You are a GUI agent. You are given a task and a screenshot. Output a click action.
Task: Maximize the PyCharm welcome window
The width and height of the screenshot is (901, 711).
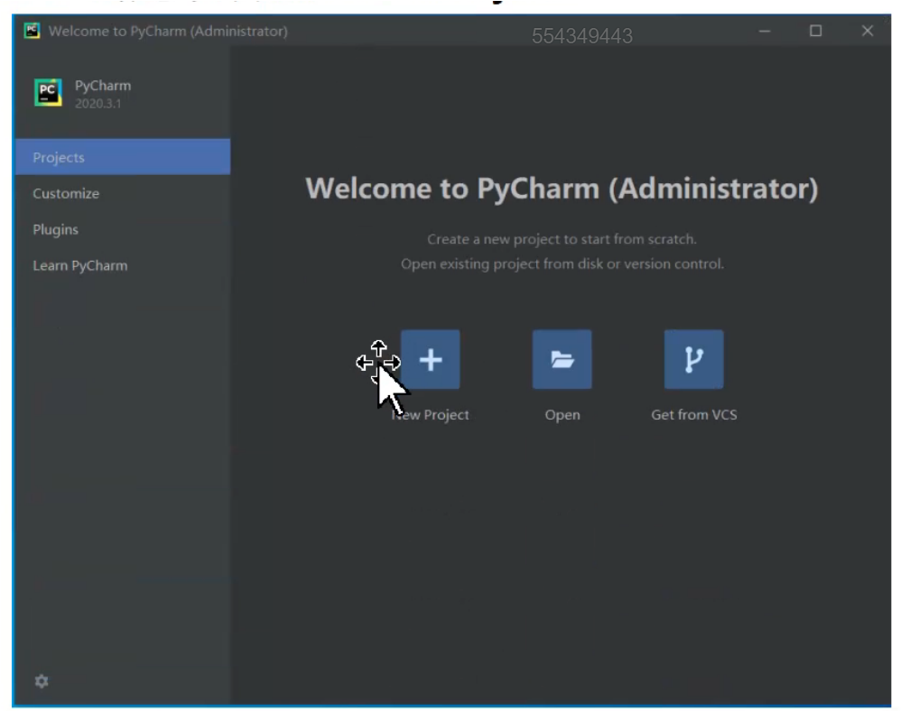(x=815, y=32)
